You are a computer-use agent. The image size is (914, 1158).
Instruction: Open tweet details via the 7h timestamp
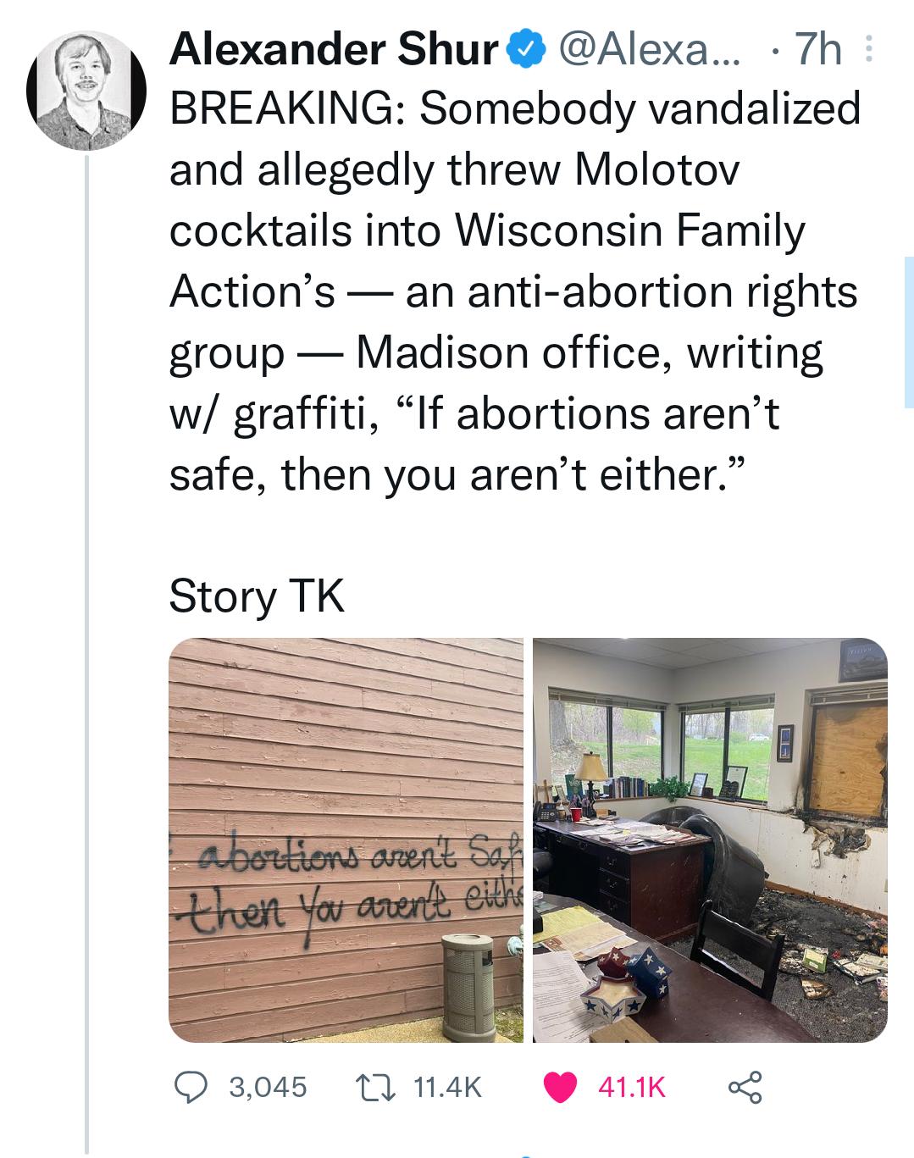point(817,50)
